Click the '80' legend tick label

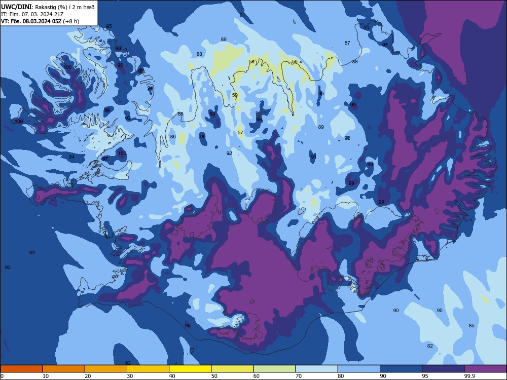pyautogui.click(x=341, y=376)
